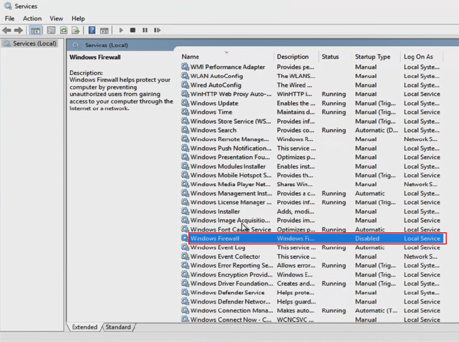Click the Export List toolbar icon
Viewport: 459px width, 342px height.
click(76, 30)
